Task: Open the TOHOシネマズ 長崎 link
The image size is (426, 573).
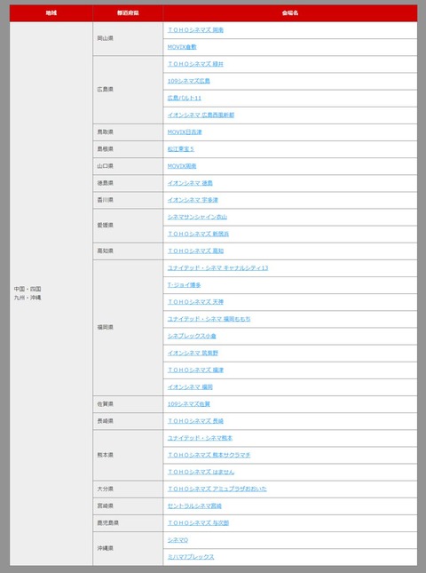Action: click(195, 420)
